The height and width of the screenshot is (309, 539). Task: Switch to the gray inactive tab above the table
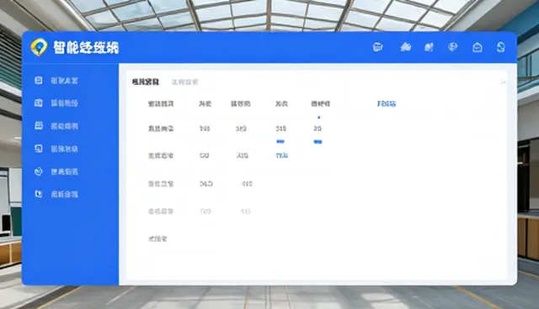pyautogui.click(x=185, y=82)
